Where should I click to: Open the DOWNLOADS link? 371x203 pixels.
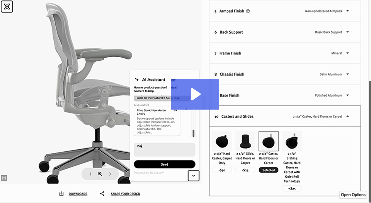pyautogui.click(x=78, y=194)
